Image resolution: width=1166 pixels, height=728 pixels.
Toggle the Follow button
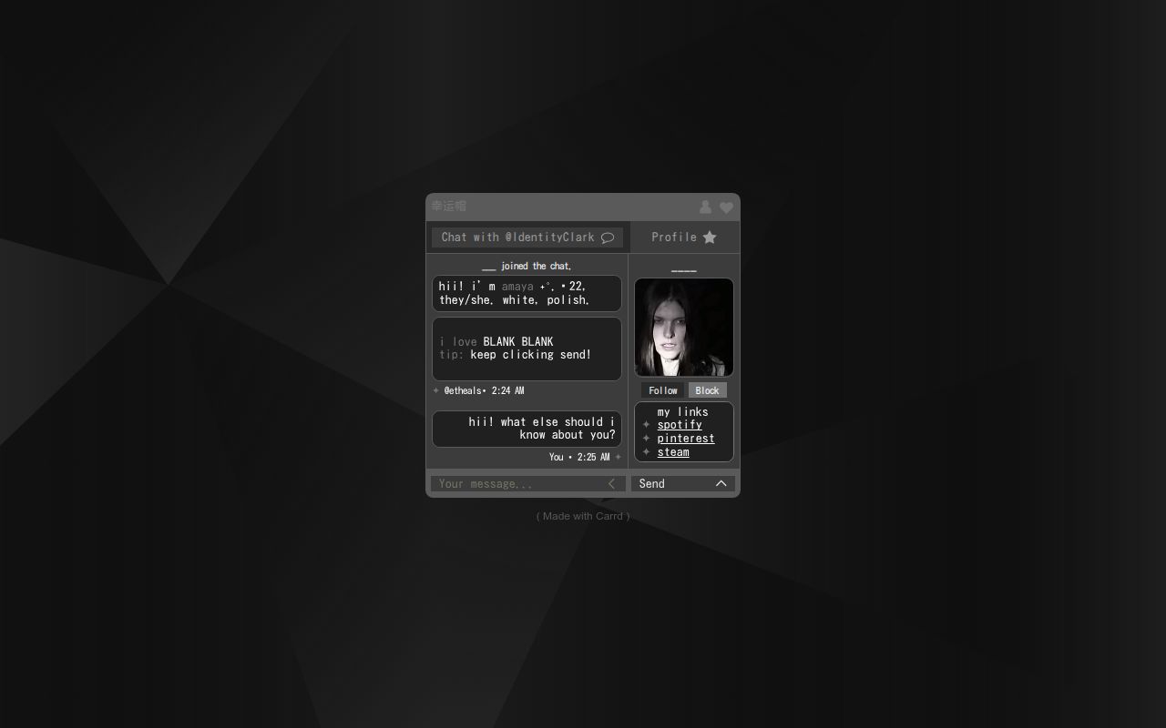[662, 390]
